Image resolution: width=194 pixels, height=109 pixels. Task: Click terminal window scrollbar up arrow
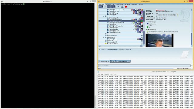[x=95, y=4]
